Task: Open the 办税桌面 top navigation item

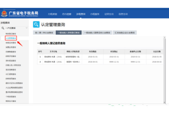Action: pos(52,14)
